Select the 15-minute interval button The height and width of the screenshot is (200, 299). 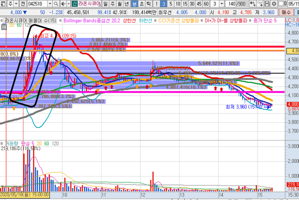click(185, 4)
